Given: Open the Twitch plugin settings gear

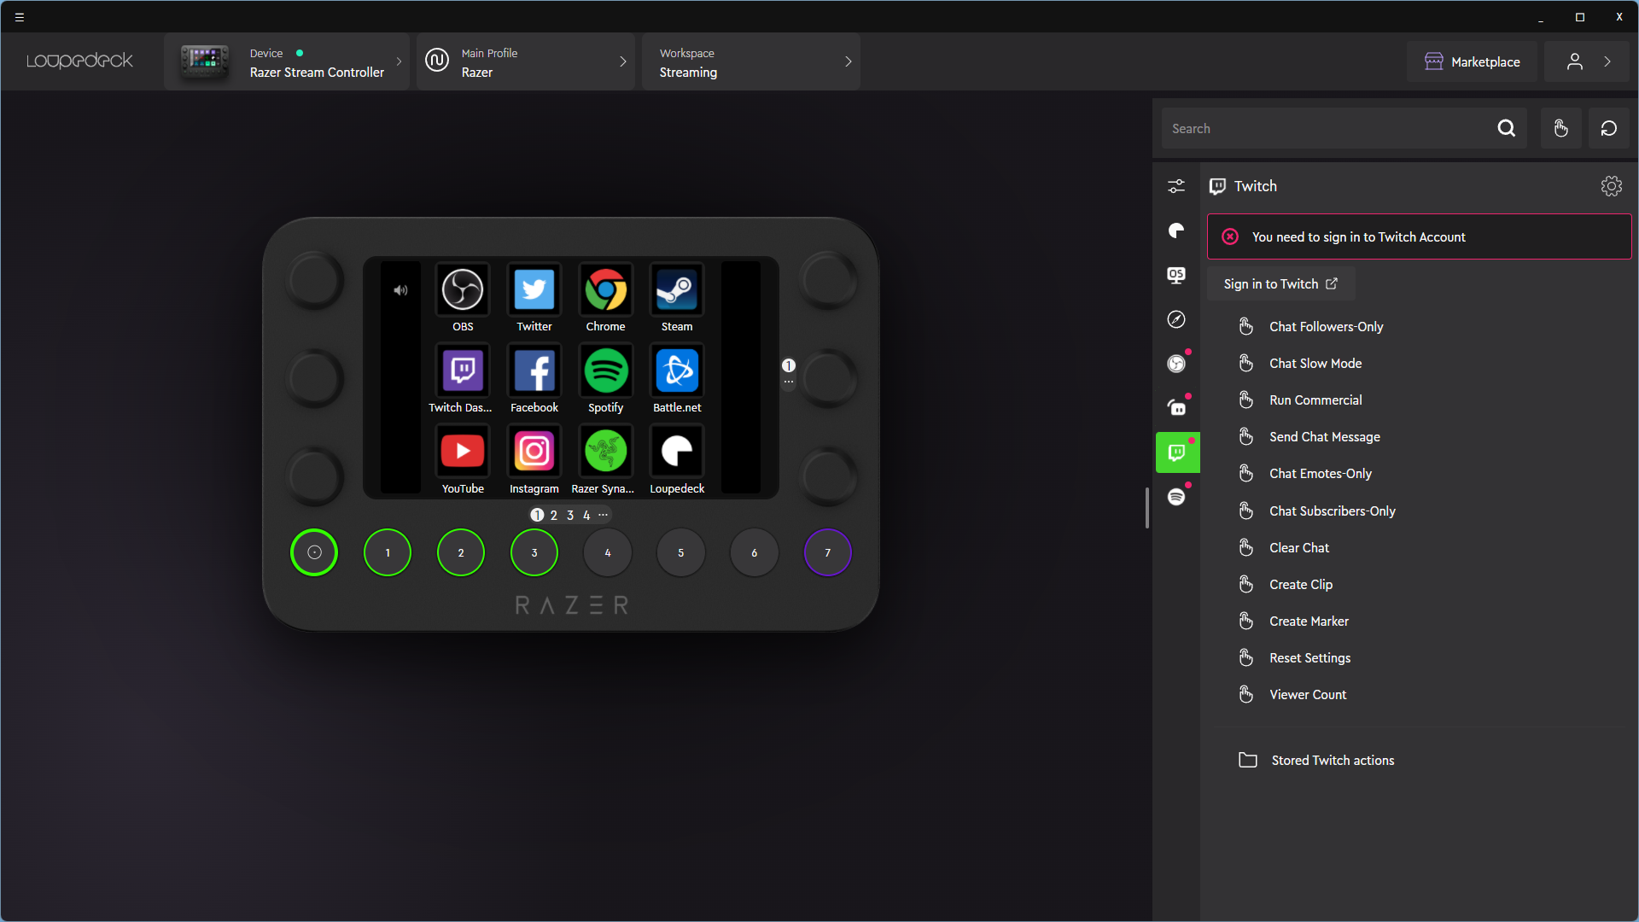Looking at the screenshot, I should [1611, 186].
